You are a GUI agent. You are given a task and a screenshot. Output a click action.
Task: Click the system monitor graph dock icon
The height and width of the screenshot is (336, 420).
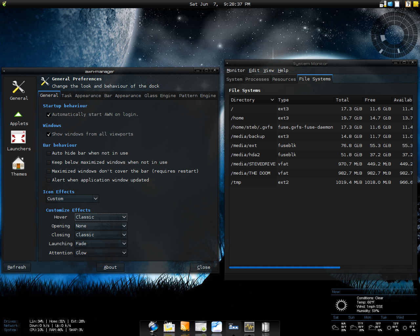(249, 327)
